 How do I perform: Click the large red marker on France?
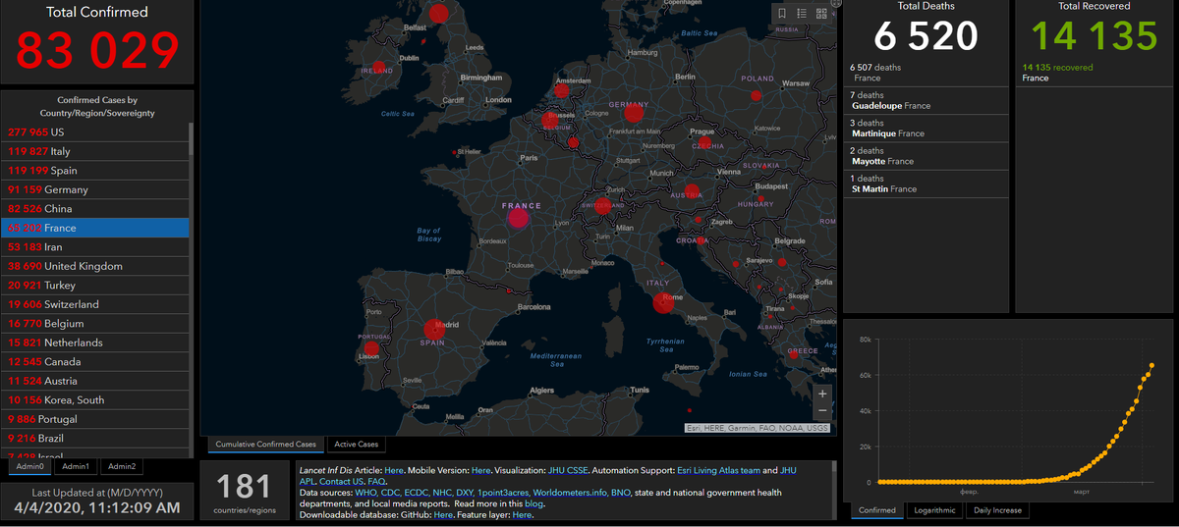[521, 216]
